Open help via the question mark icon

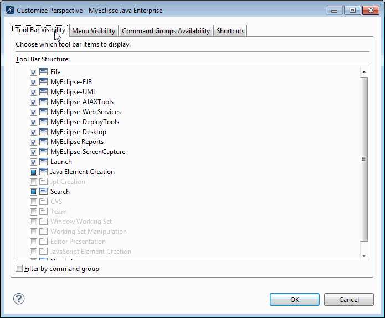coord(19,299)
